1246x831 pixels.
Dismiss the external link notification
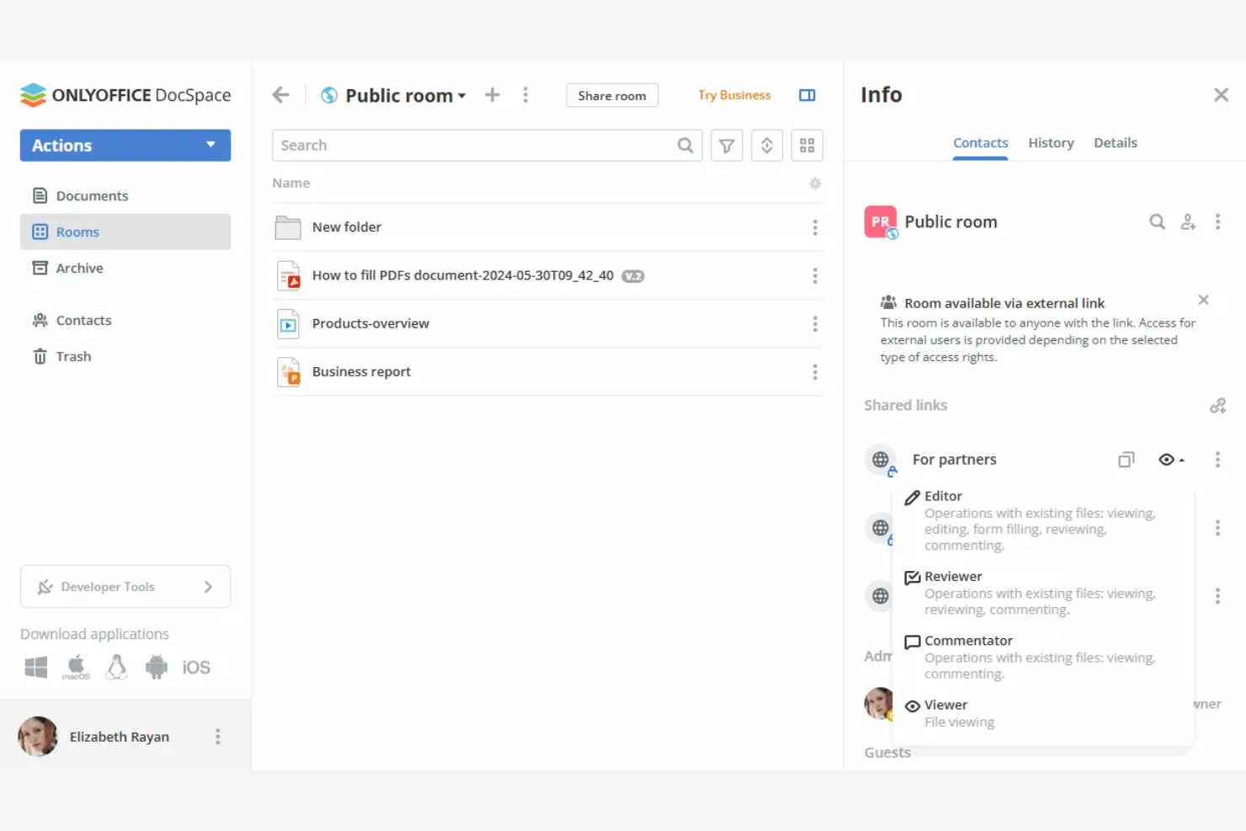coord(1203,300)
